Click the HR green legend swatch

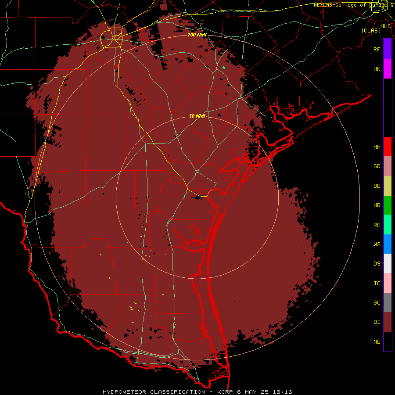coord(388,205)
